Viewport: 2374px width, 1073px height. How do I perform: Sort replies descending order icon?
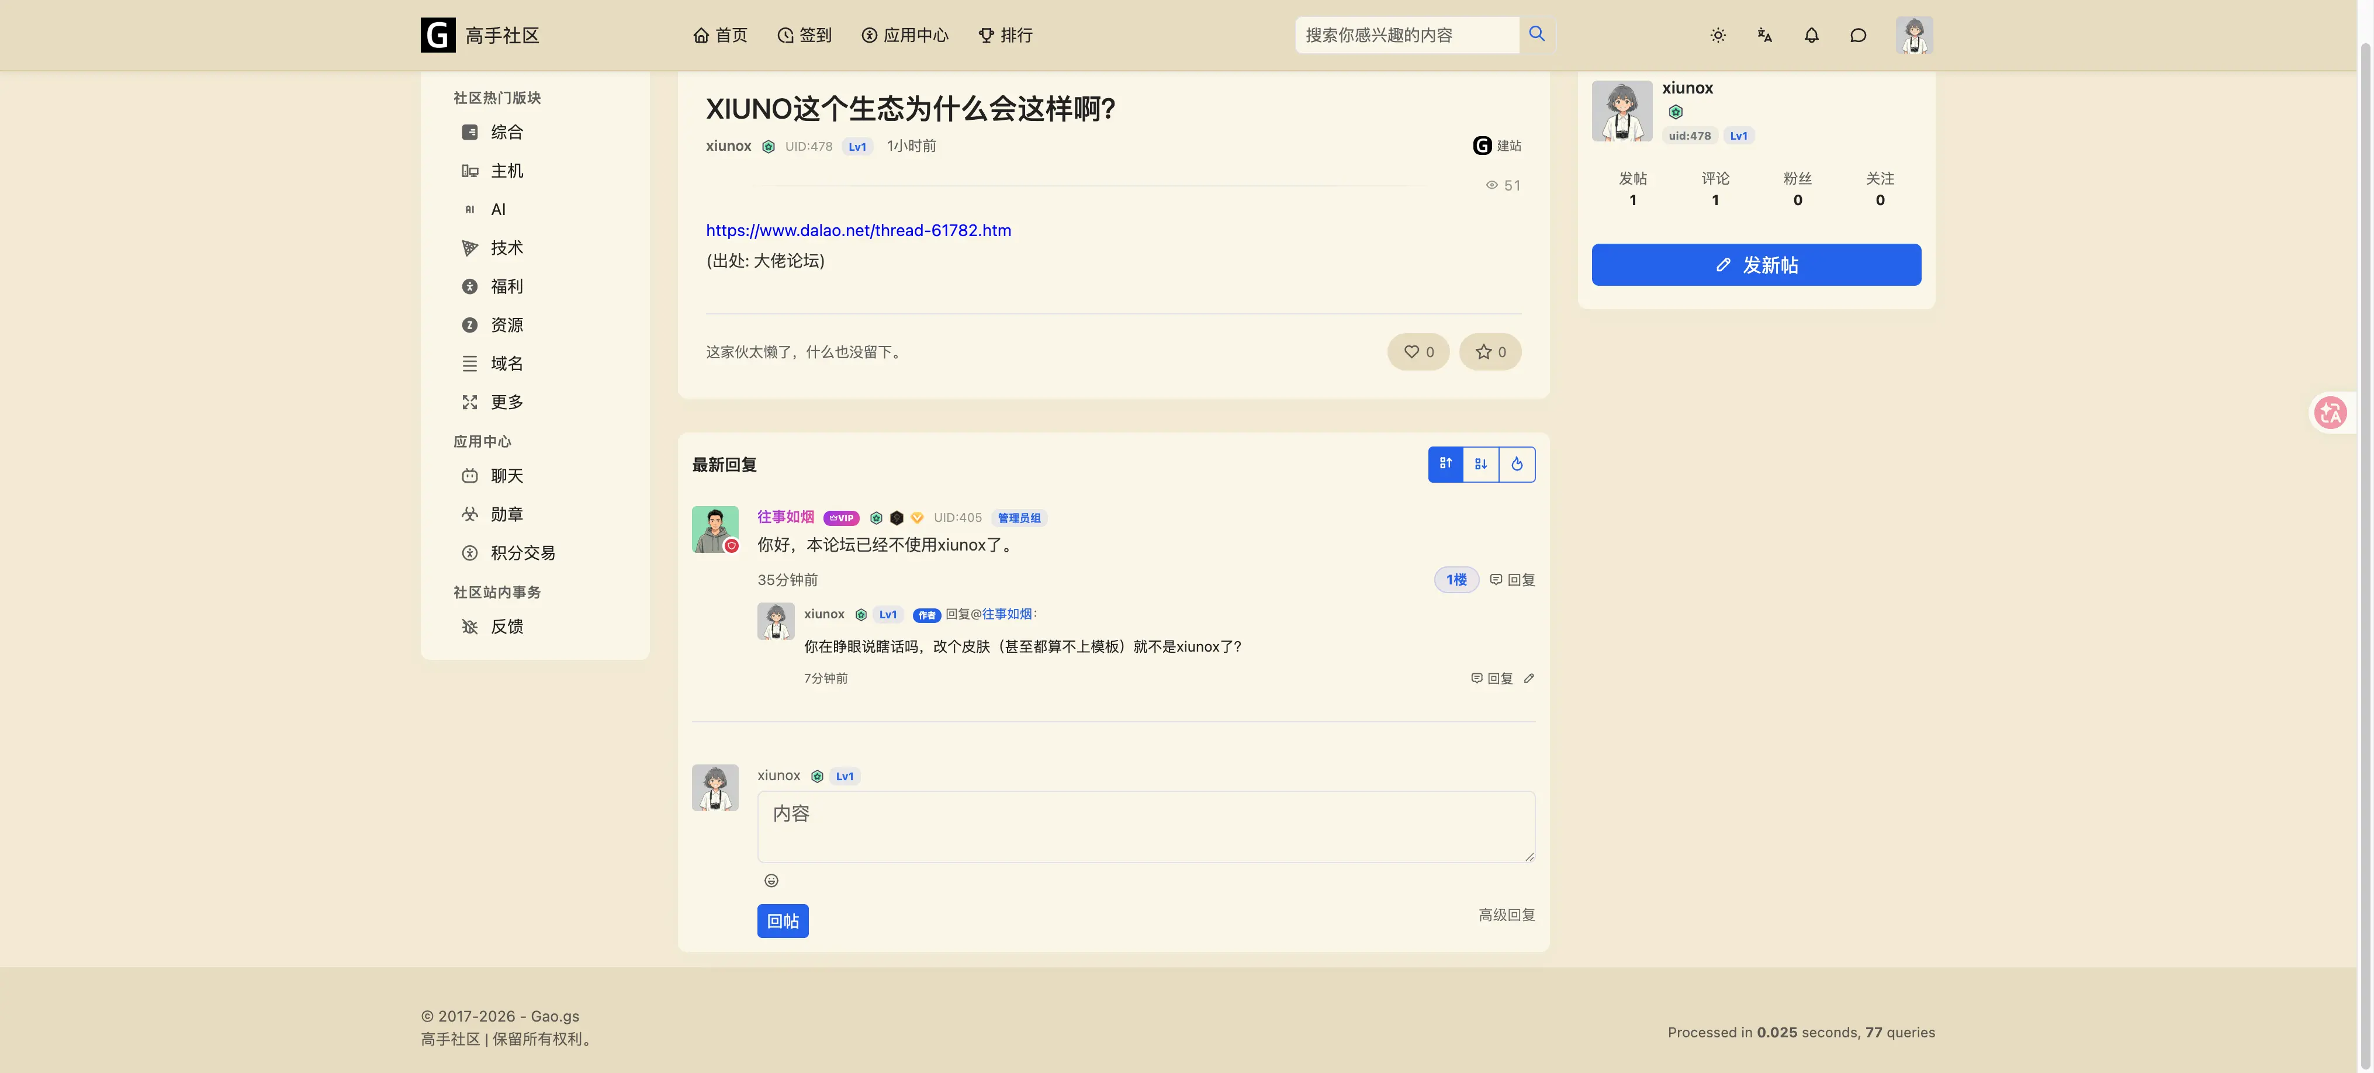point(1481,465)
